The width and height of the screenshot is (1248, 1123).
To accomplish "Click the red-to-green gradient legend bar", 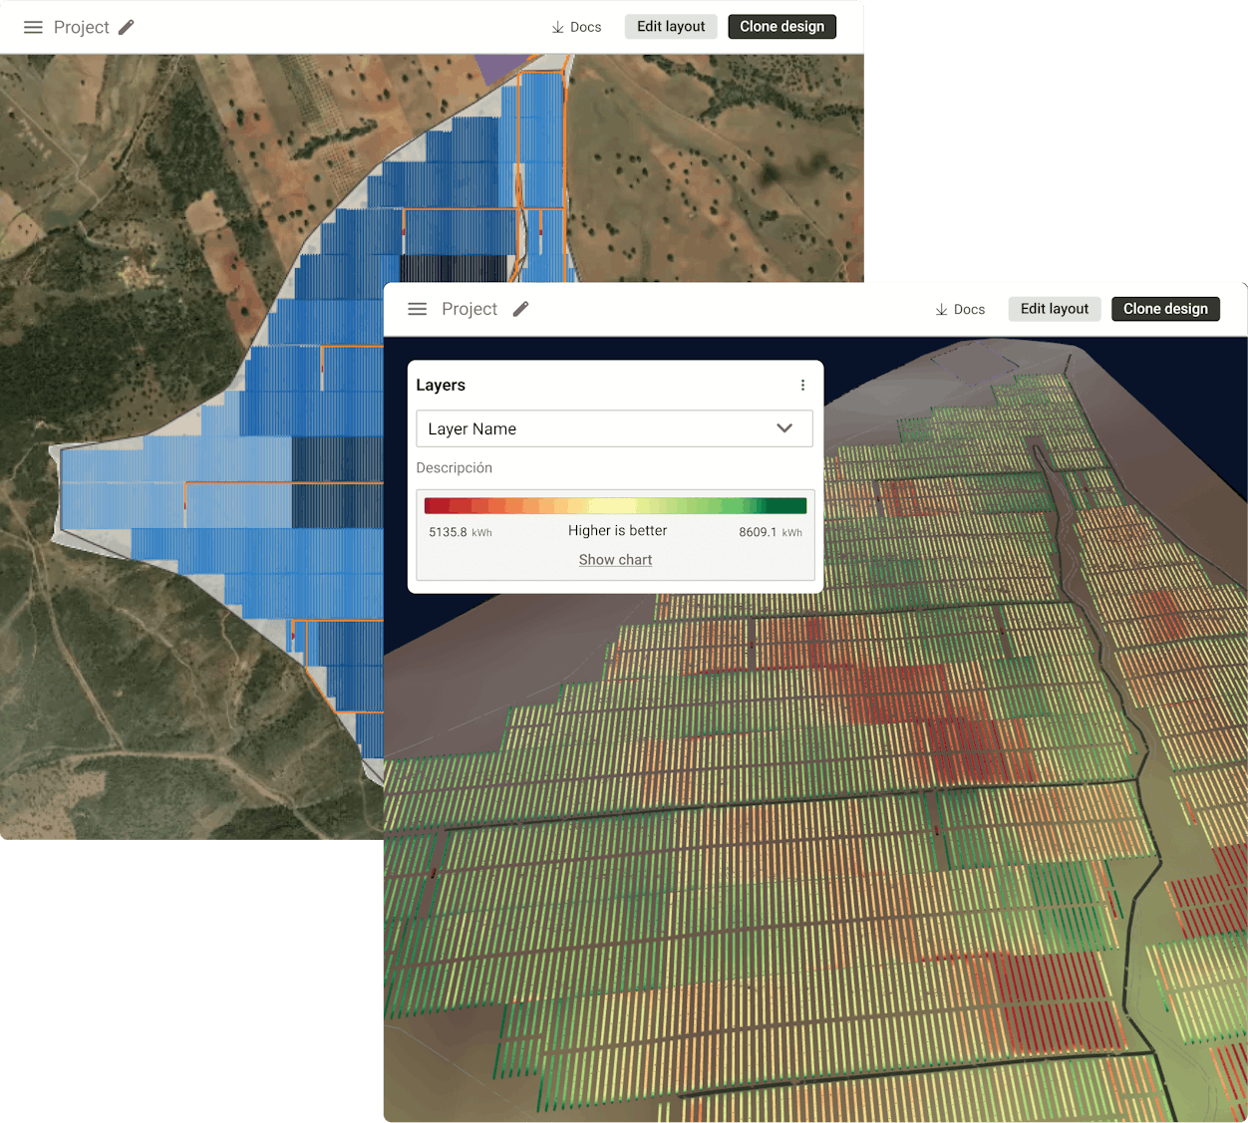I will click(x=615, y=505).
